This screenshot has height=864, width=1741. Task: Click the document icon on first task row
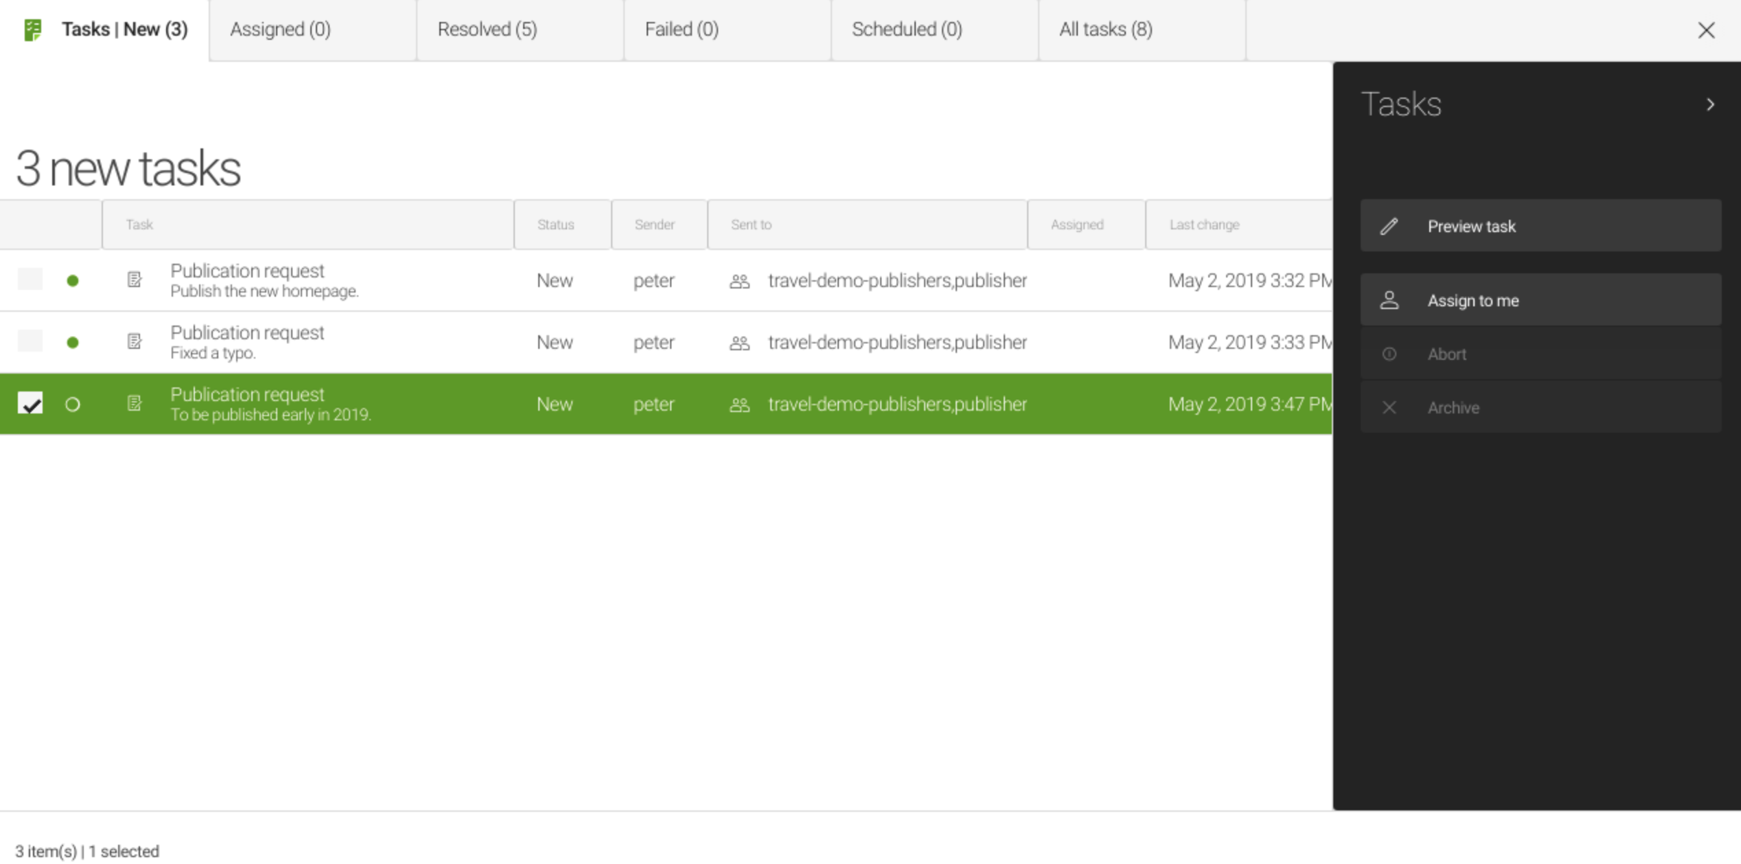click(x=135, y=280)
